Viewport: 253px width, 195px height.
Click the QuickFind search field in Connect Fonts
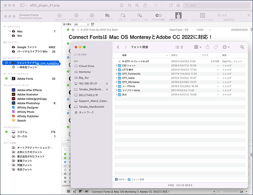click(x=229, y=16)
